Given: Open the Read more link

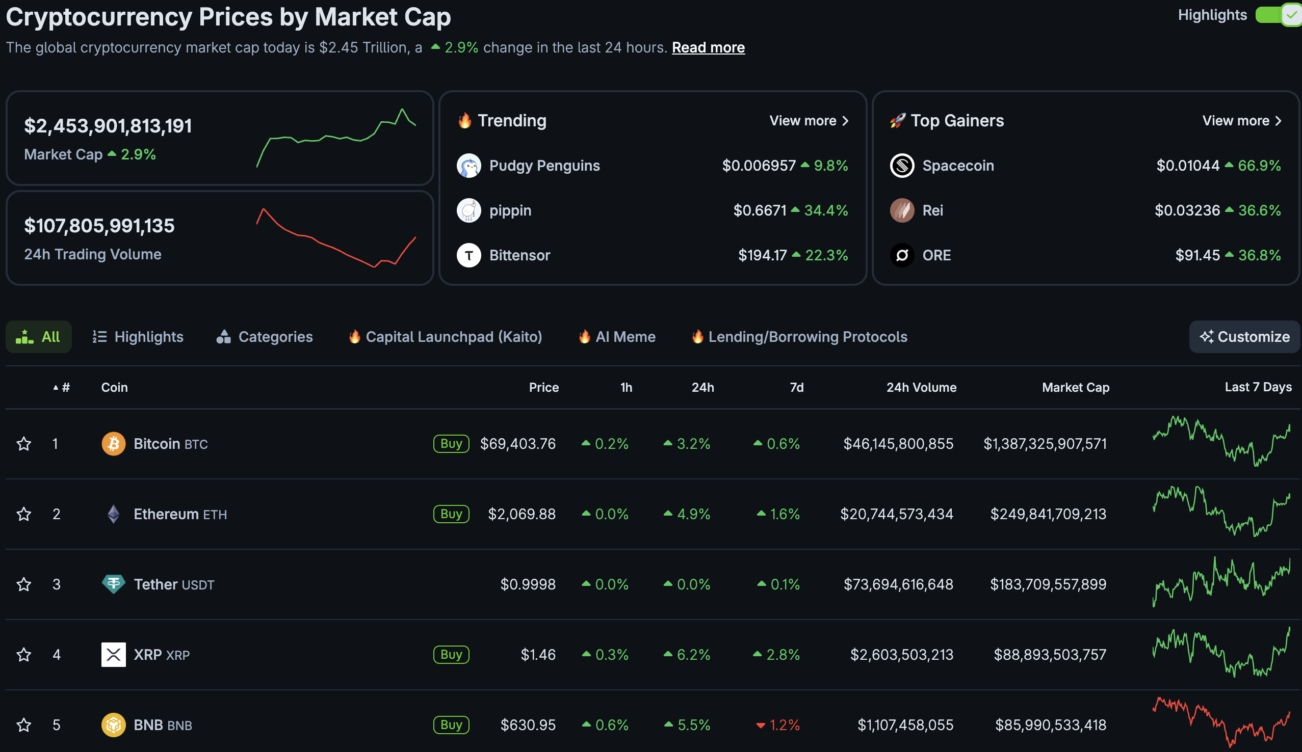Looking at the screenshot, I should 708,47.
